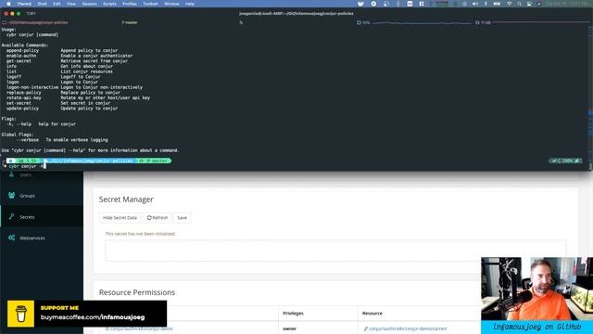Screen dimensions: 593x334
Task: Open the Shell menu
Action: 42,4
